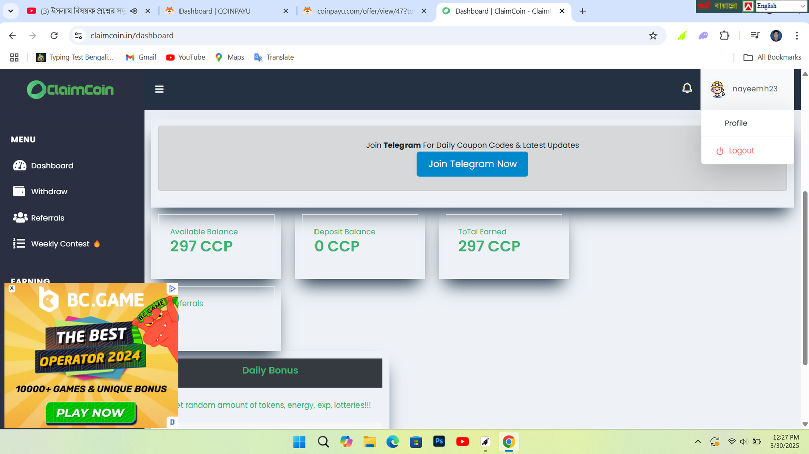The width and height of the screenshot is (809, 454).
Task: Open the media control icon in toolbar
Action: click(x=755, y=35)
